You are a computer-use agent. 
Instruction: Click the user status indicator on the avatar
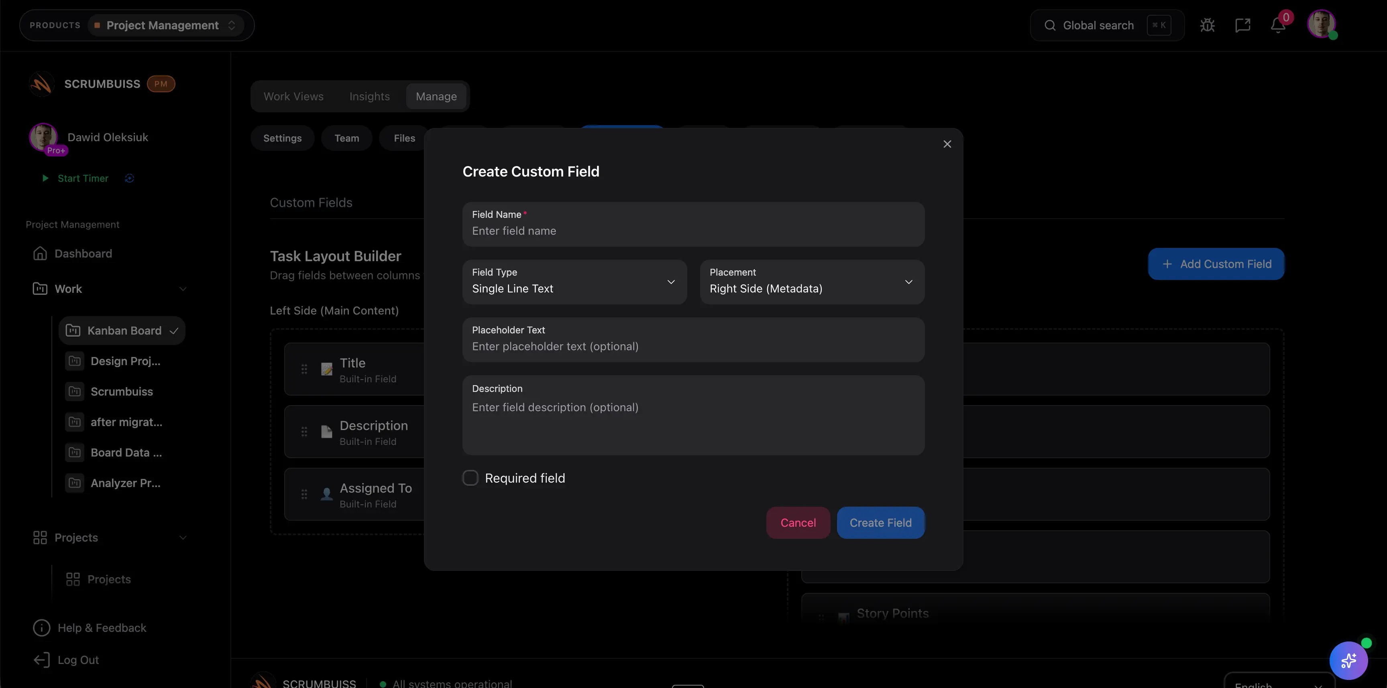click(x=1334, y=36)
